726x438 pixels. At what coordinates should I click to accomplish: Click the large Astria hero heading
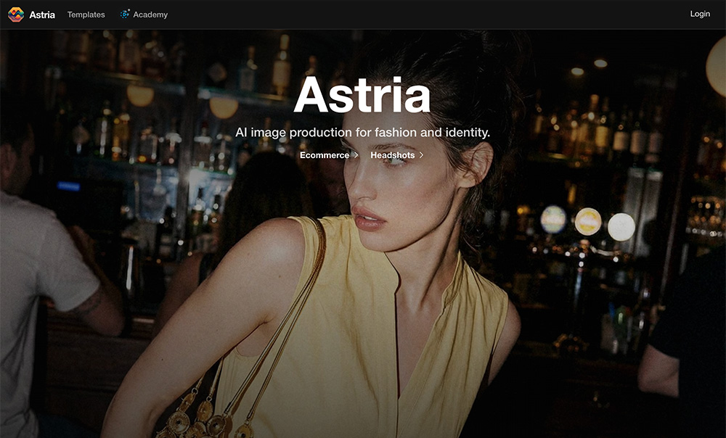click(x=362, y=95)
